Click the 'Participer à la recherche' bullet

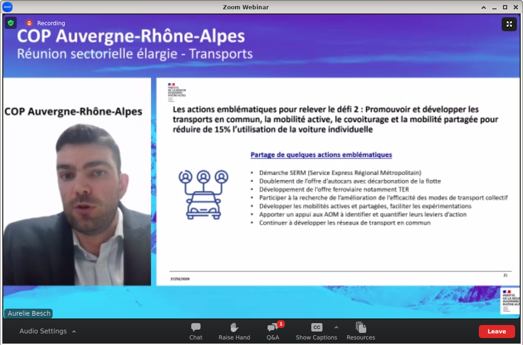point(383,197)
